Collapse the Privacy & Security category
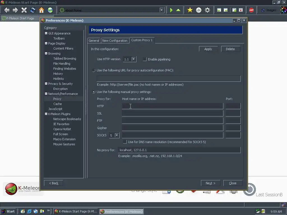This screenshot has height=215, width=287. tap(46, 83)
